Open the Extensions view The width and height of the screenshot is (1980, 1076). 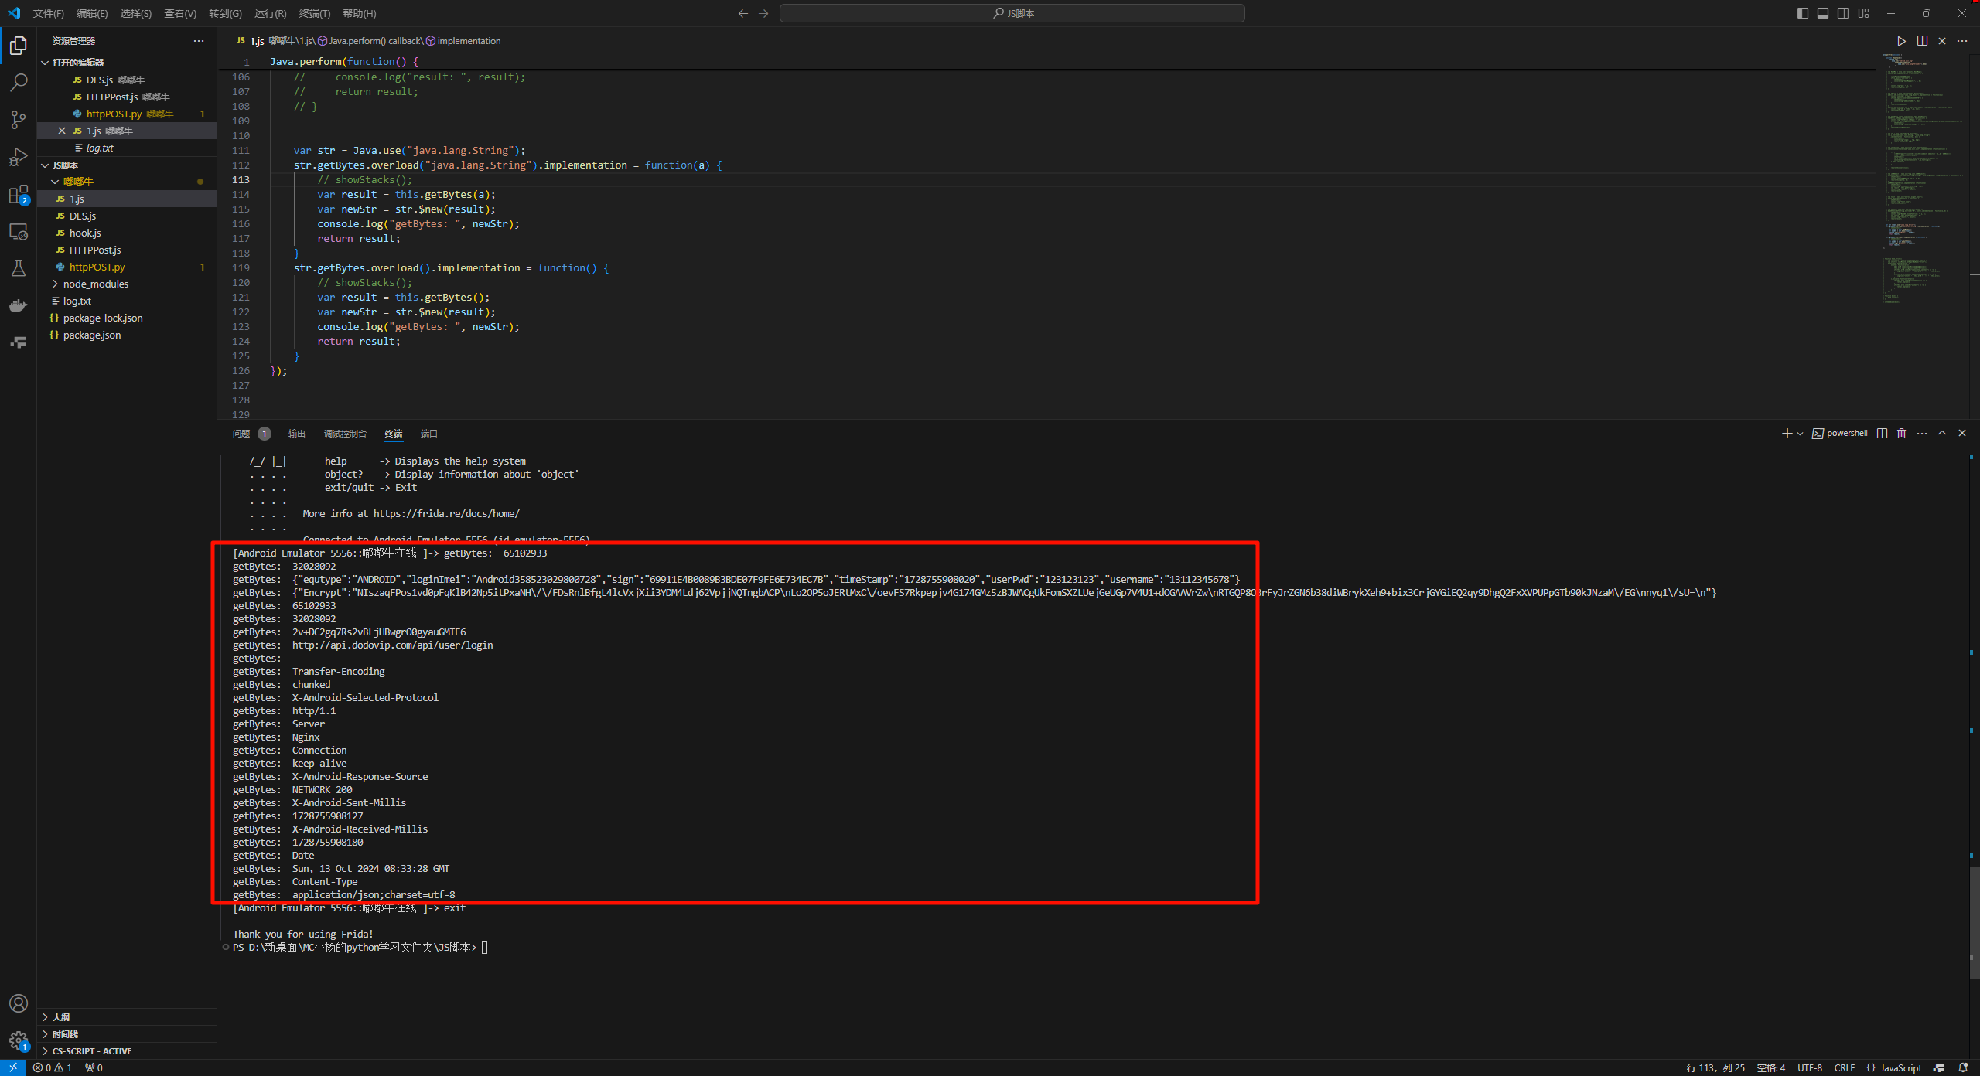[x=19, y=195]
